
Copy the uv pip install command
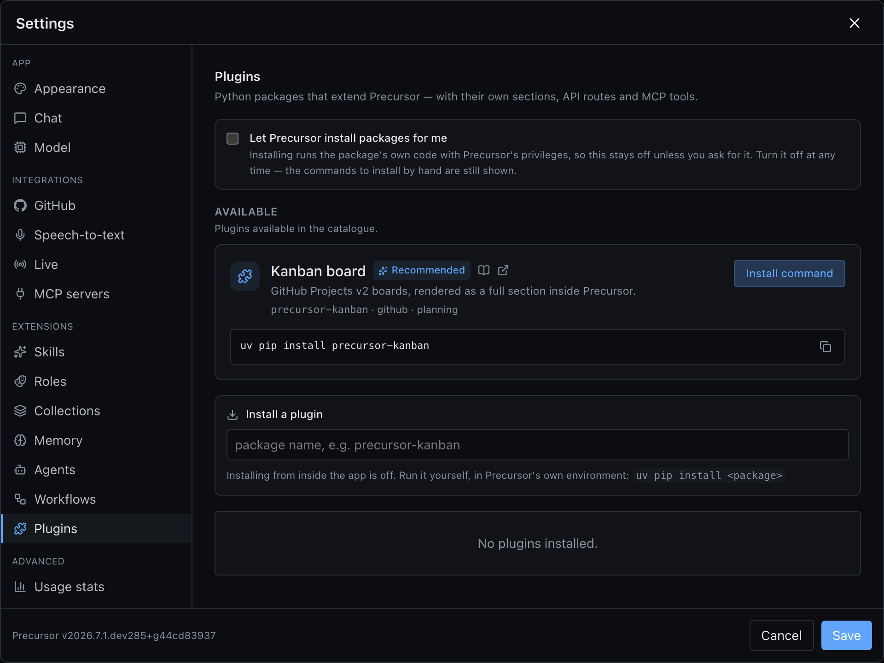(x=826, y=347)
